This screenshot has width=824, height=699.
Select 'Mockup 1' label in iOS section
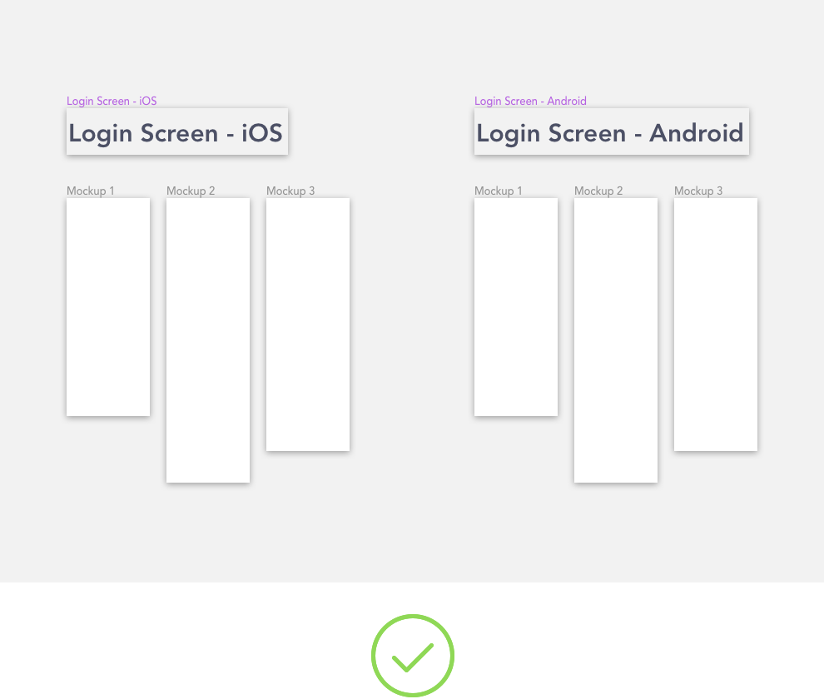point(91,191)
